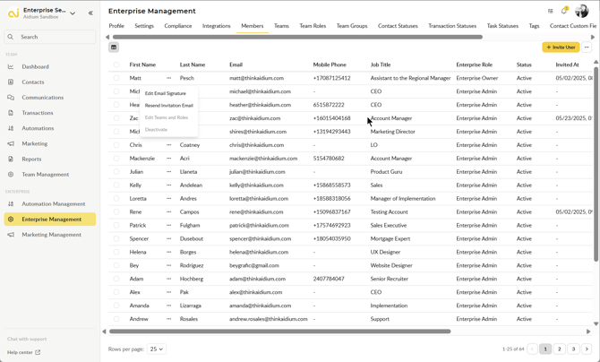Go to next page with right chevron
The image size is (600, 362).
(587, 349)
